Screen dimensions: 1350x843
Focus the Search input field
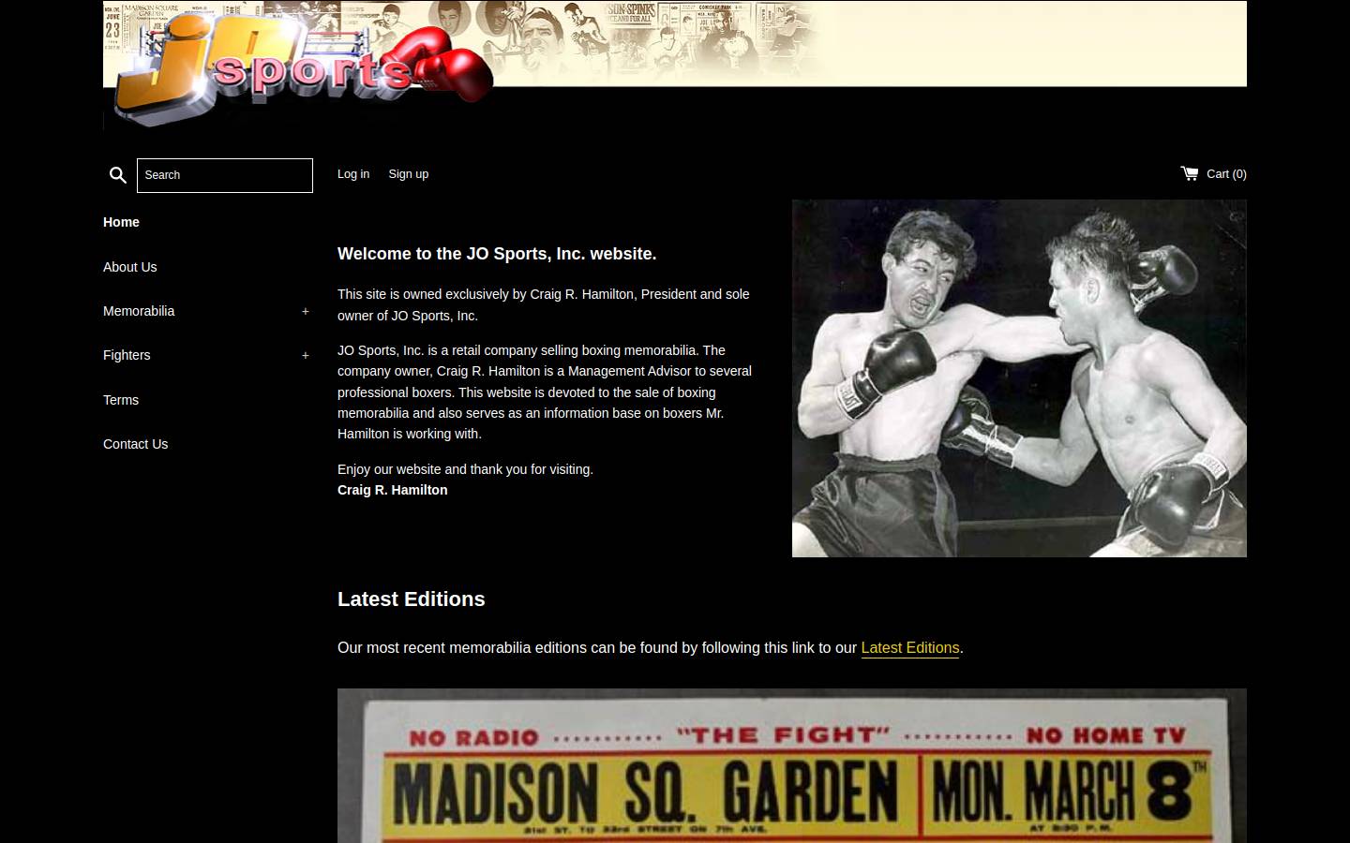pyautogui.click(x=225, y=175)
